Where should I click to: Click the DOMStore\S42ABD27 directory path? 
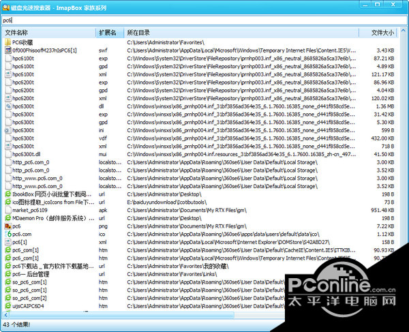pos(228,242)
